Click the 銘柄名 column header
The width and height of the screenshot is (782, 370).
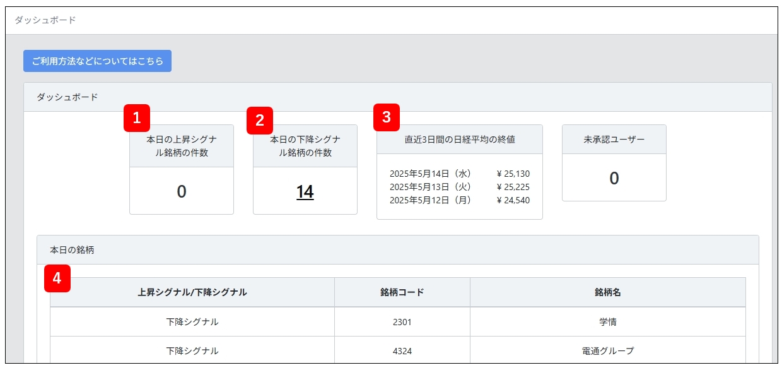607,292
